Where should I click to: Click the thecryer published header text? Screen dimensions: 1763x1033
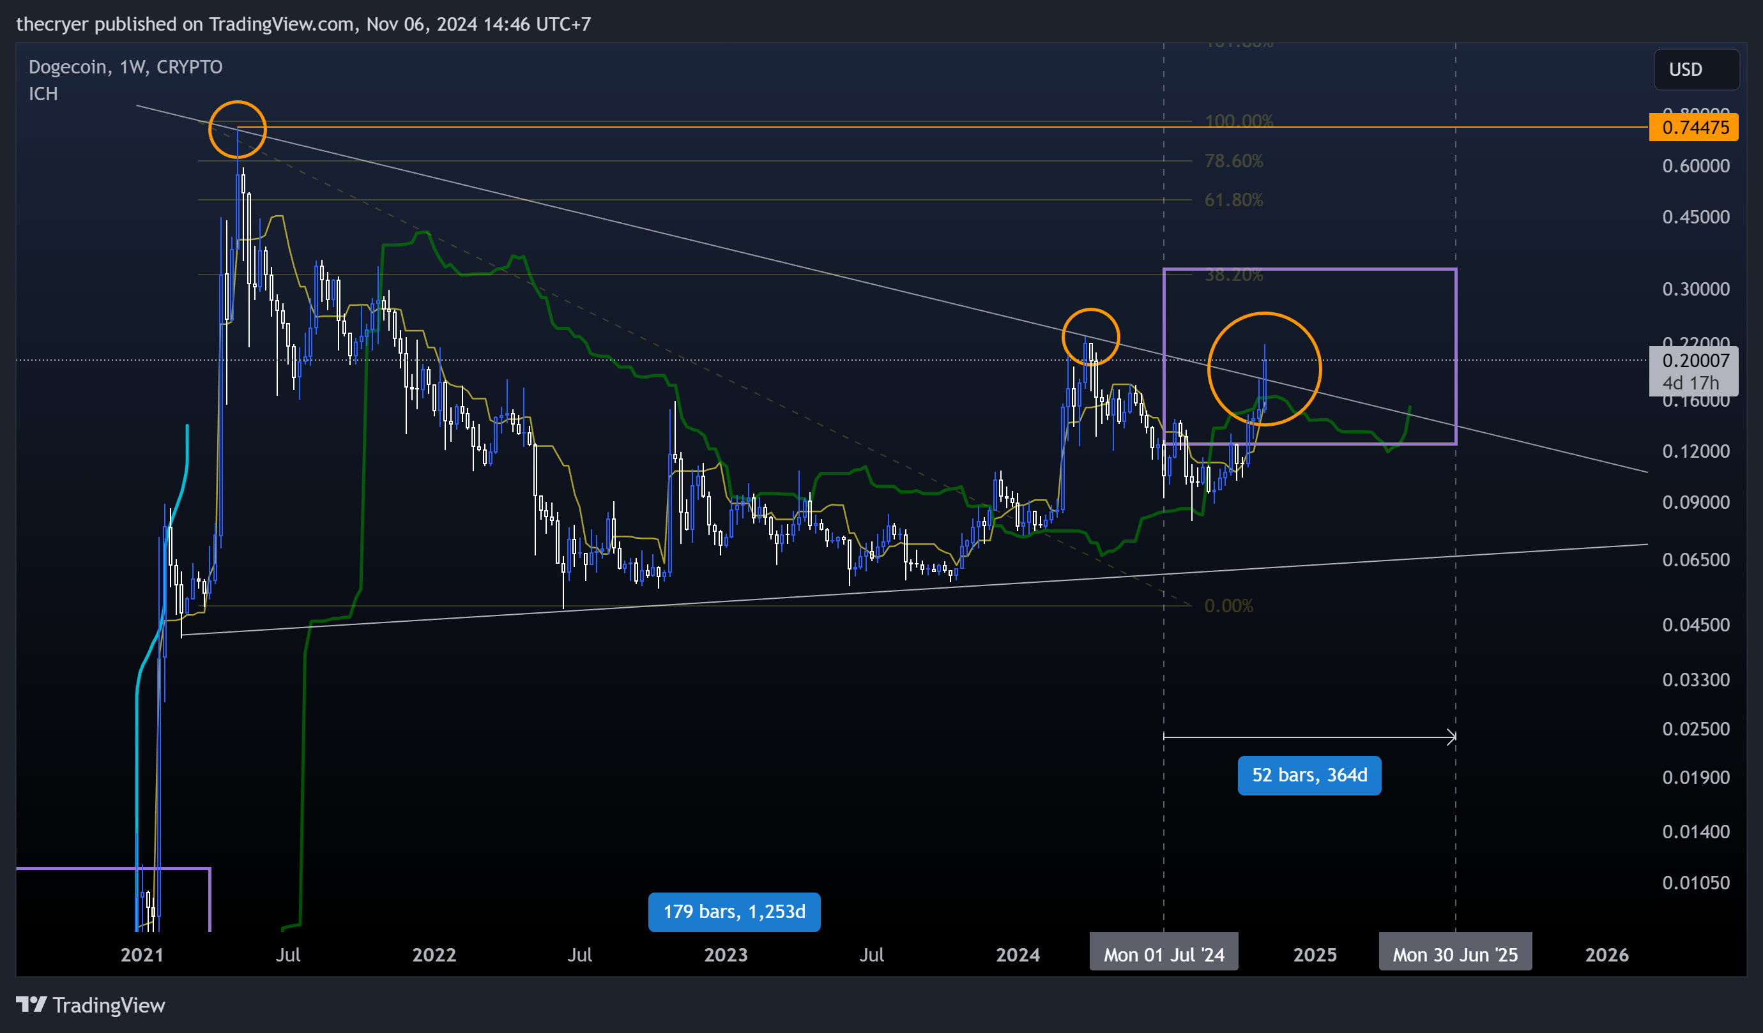[303, 24]
